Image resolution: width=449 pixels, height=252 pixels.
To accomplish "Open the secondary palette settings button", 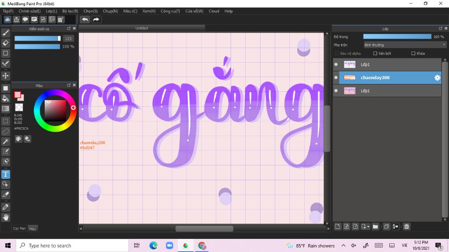I will tap(27, 139).
